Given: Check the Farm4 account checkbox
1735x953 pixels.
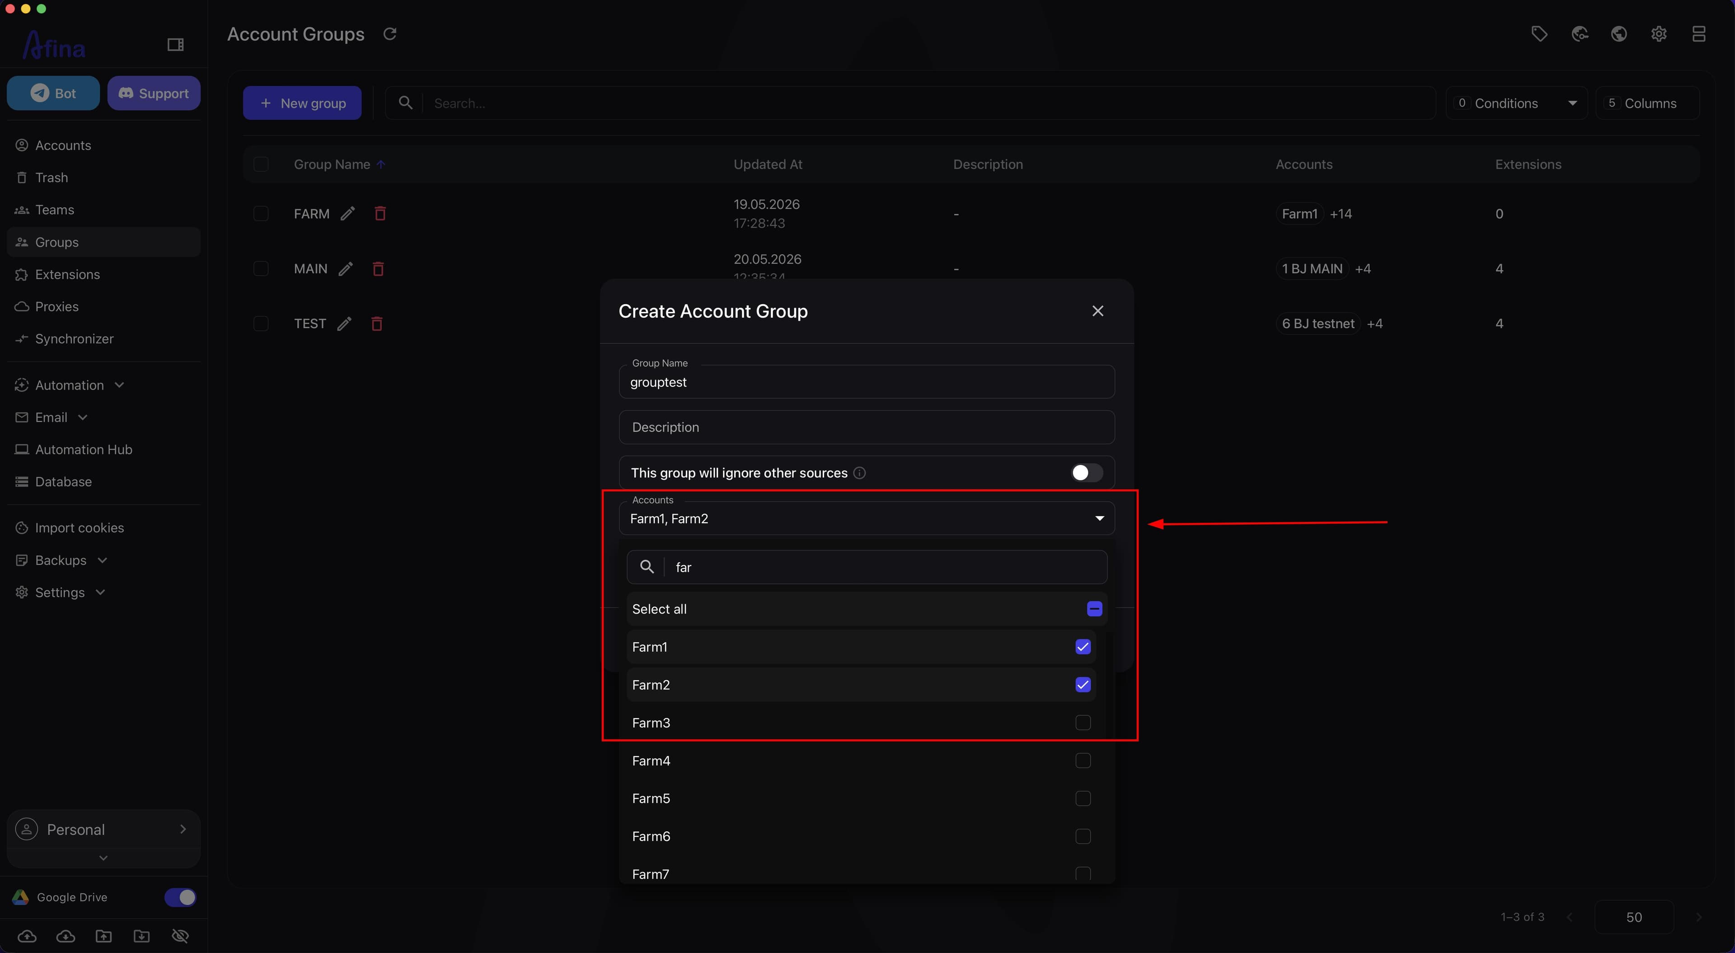Looking at the screenshot, I should tap(1083, 761).
